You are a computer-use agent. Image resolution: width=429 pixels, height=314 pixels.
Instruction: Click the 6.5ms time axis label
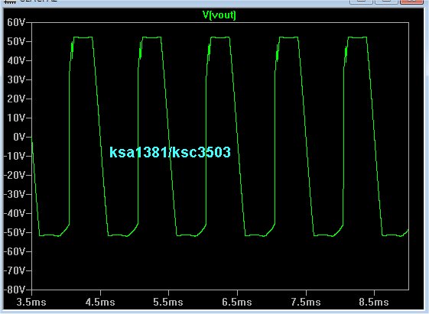[237, 303]
